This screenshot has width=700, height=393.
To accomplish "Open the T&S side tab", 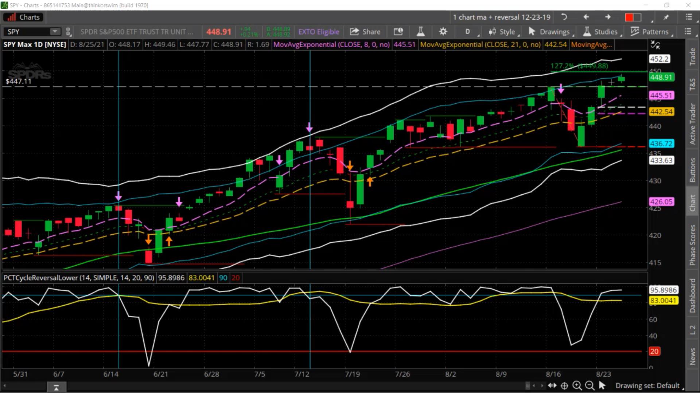I will click(x=692, y=84).
